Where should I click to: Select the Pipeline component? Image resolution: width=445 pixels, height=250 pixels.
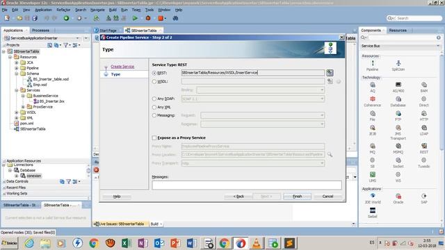coord(373,66)
